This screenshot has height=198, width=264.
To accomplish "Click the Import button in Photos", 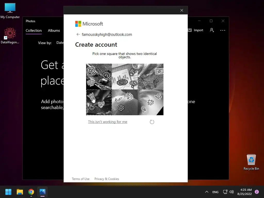I will pyautogui.click(x=196, y=30).
